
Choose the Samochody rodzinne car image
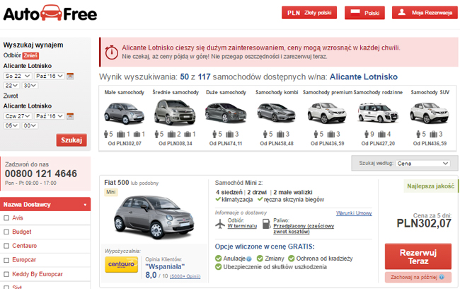pos(377,112)
